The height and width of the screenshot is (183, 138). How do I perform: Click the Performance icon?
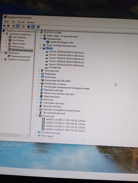click(x=9, y=47)
